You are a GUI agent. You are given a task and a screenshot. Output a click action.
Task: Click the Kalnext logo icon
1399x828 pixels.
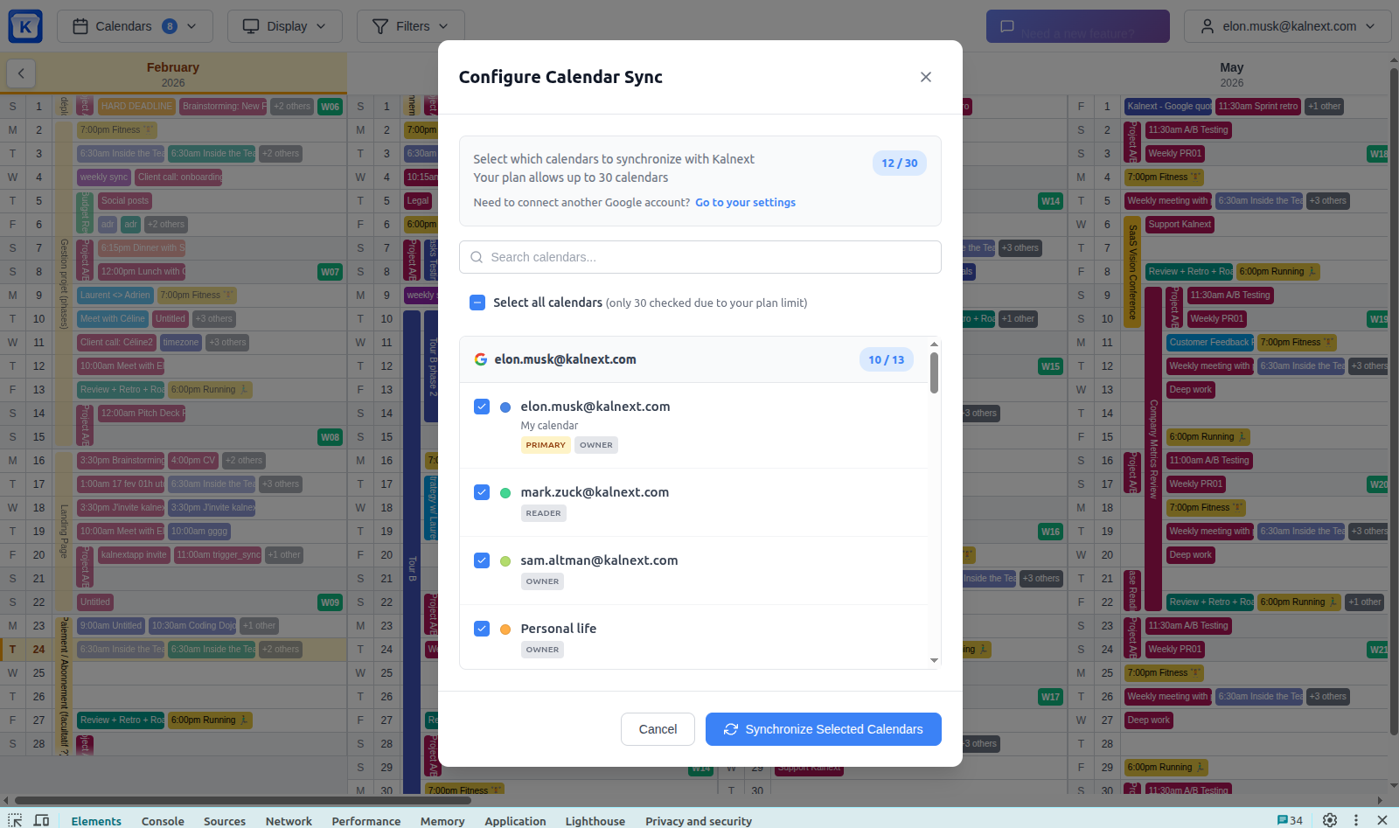pyautogui.click(x=25, y=26)
